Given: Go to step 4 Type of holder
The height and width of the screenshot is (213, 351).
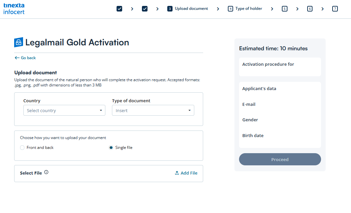Looking at the screenshot, I should (x=245, y=9).
